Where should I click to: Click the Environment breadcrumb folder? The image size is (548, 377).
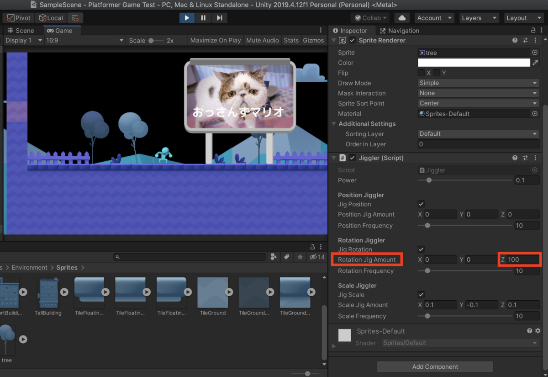29,267
